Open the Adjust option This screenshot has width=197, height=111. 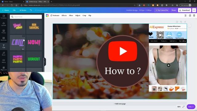pos(78,15)
